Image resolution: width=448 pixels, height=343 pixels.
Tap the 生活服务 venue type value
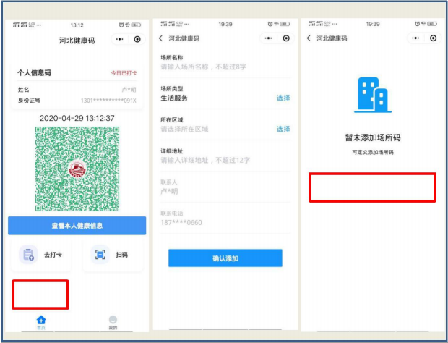(174, 98)
